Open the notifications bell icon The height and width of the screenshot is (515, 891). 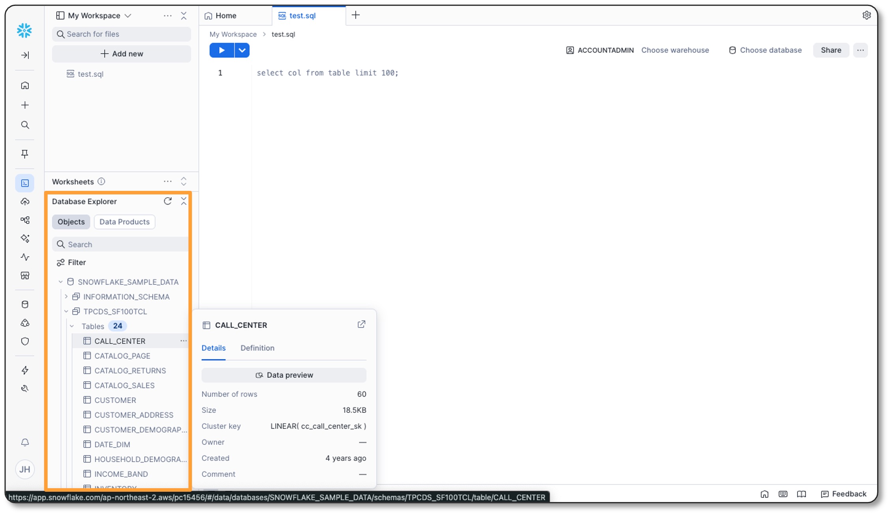[x=25, y=442]
